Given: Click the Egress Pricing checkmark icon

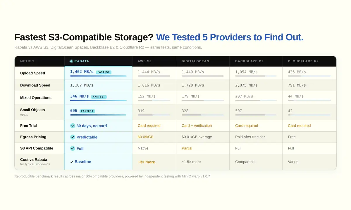Looking at the screenshot, I should (73, 137).
